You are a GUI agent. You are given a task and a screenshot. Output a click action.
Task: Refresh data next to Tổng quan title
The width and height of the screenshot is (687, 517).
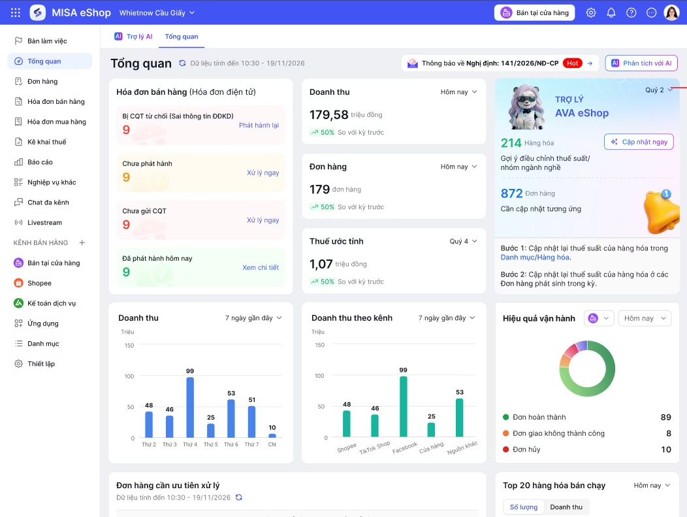point(182,63)
